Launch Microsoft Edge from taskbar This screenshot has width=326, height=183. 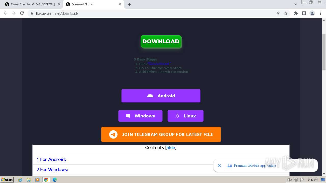click(x=55, y=180)
